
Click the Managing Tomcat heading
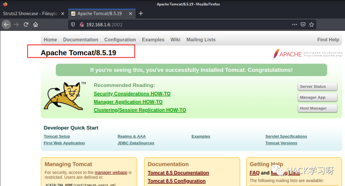[68, 164]
